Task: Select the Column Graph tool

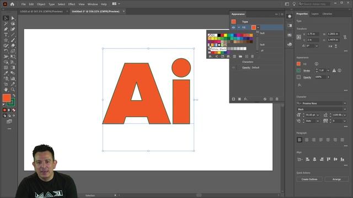Action: pos(13,79)
